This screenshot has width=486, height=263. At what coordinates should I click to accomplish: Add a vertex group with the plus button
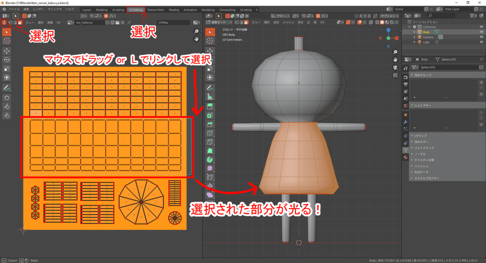point(481,82)
